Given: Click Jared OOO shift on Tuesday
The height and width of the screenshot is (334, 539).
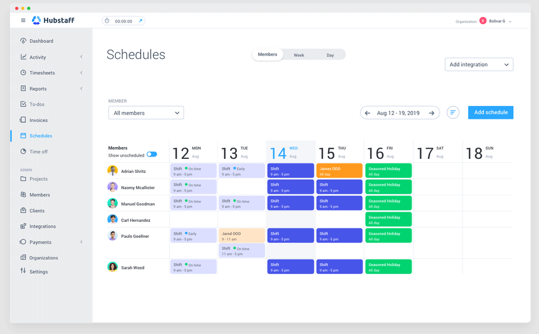Looking at the screenshot, I should click(x=241, y=236).
